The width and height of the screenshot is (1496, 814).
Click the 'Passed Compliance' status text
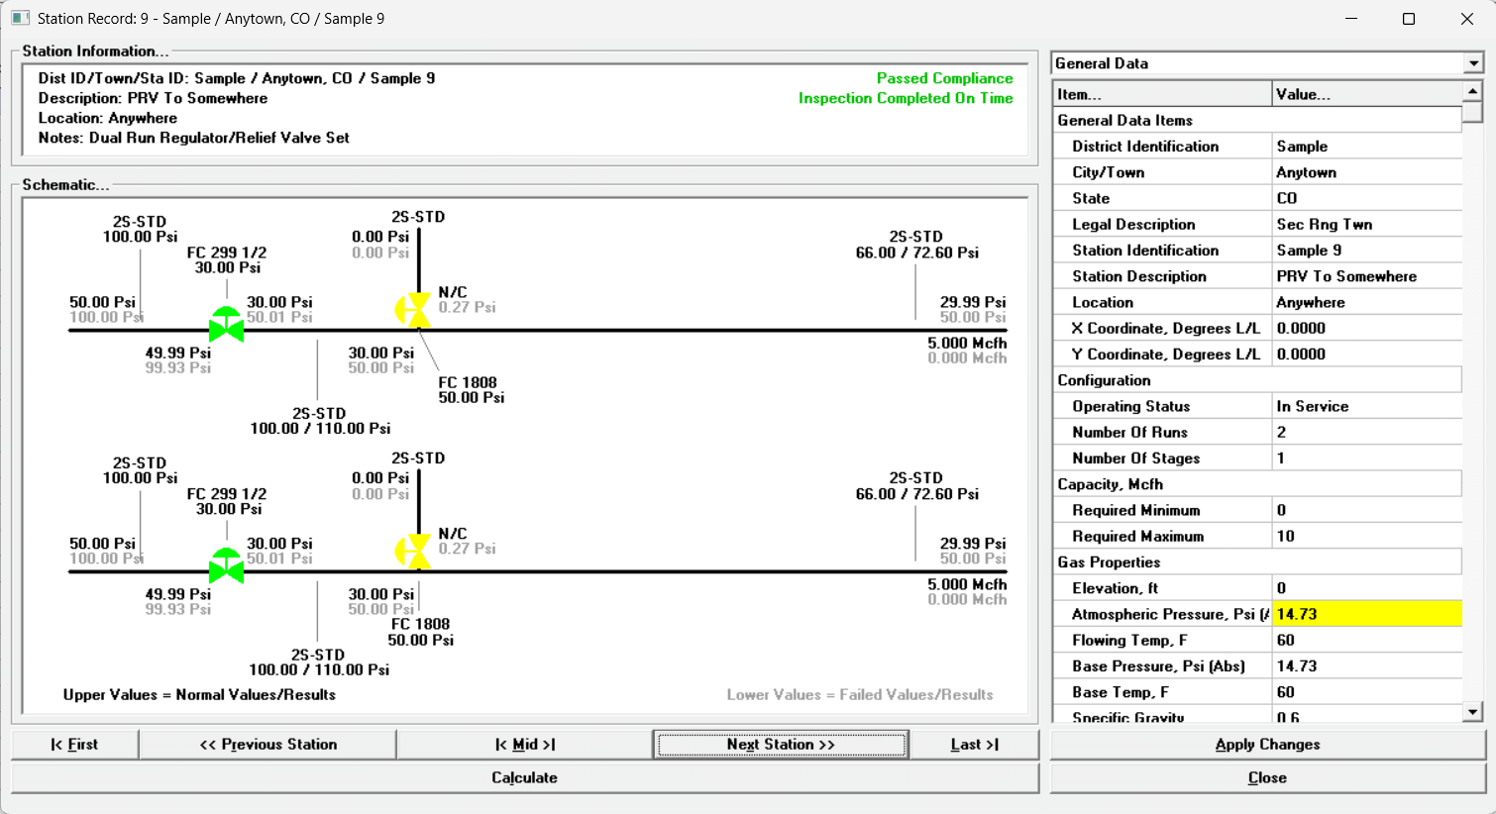coord(944,78)
